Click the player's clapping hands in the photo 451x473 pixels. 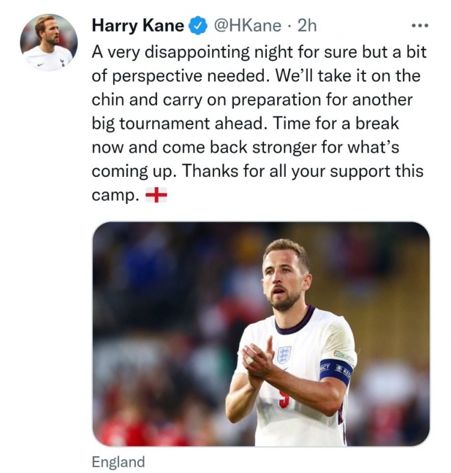click(x=257, y=362)
